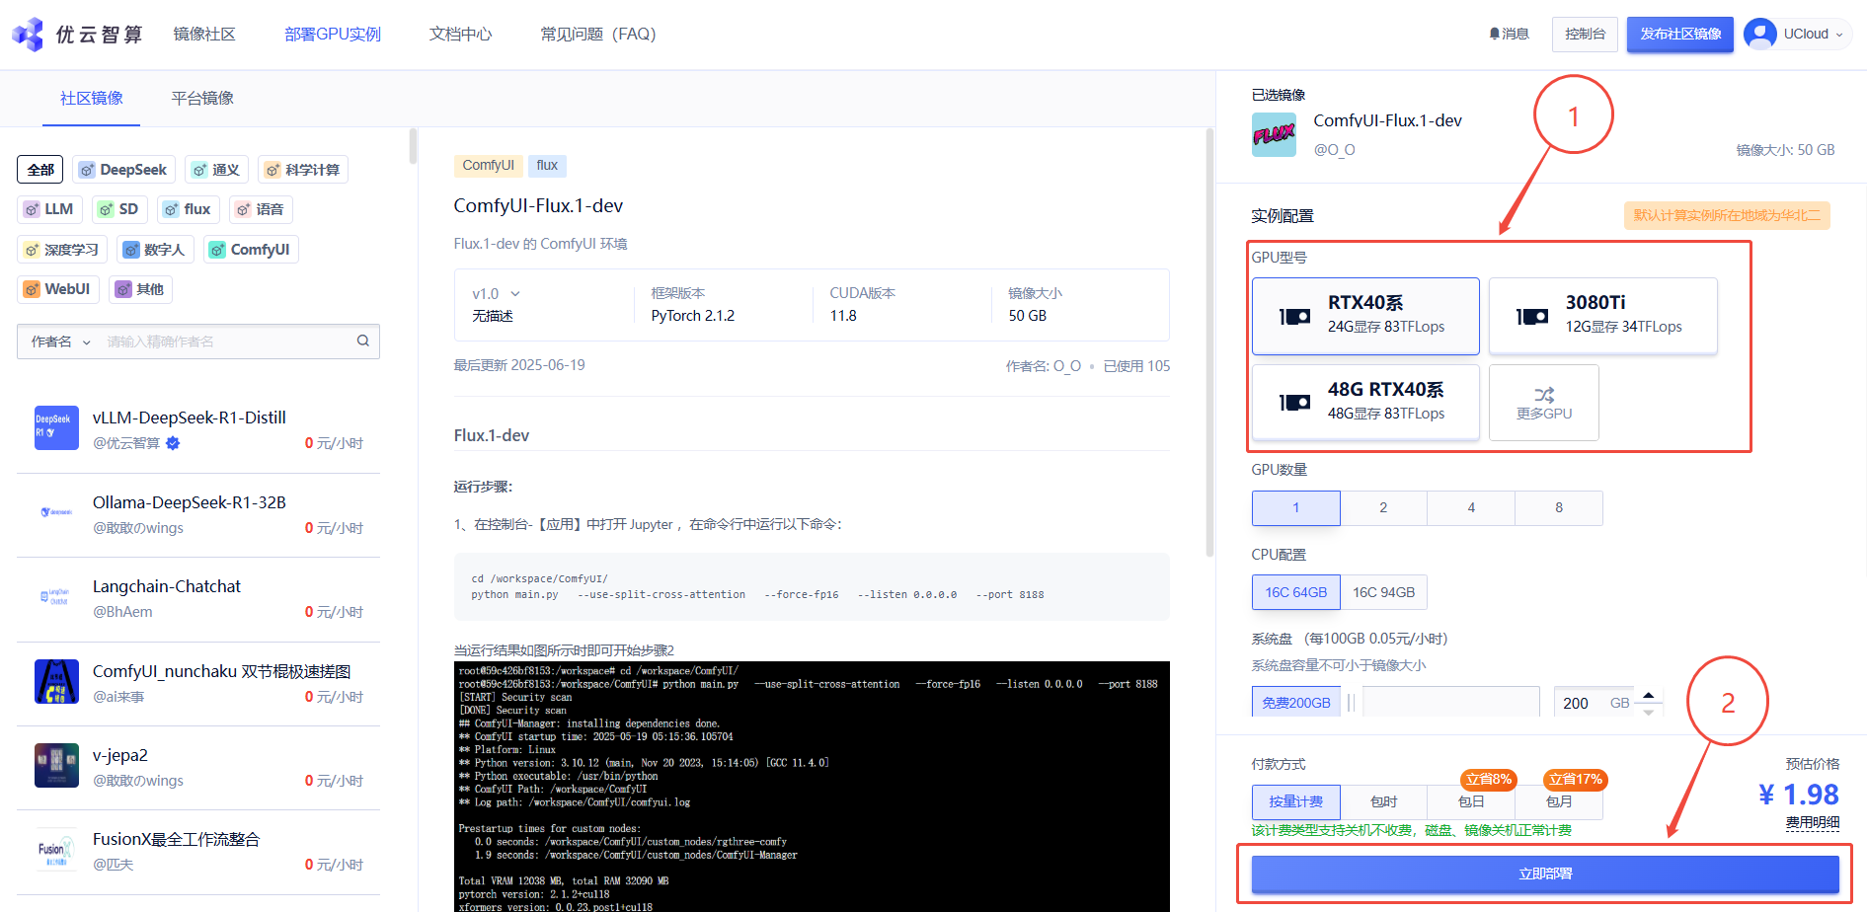Open 文档中心 in top navigation

pos(460,35)
